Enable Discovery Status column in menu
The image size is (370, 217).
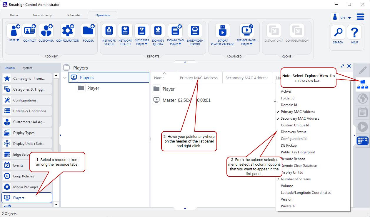coord(293,132)
